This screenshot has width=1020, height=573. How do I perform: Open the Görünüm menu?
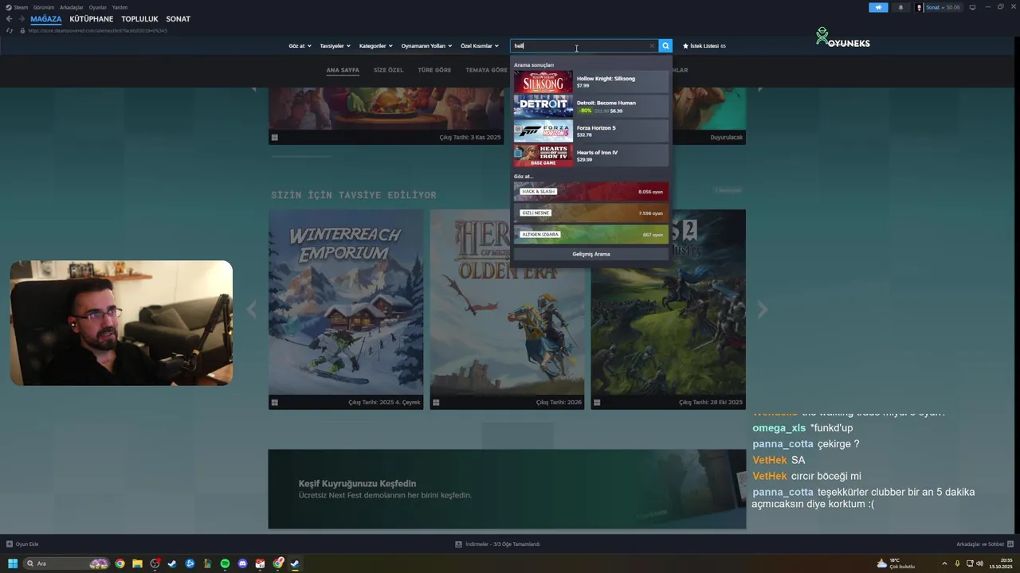pos(43,7)
